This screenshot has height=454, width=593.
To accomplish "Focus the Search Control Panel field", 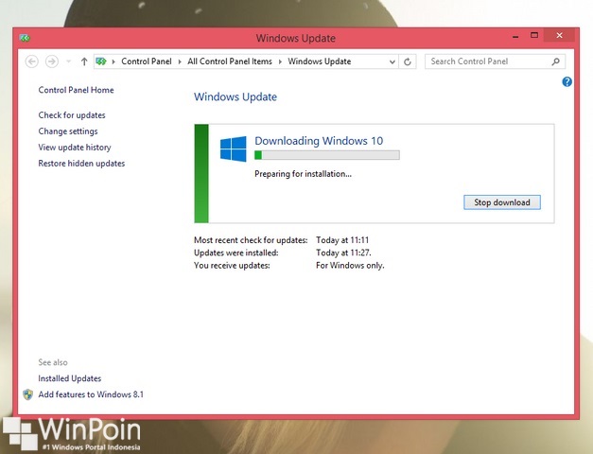I will (x=495, y=61).
